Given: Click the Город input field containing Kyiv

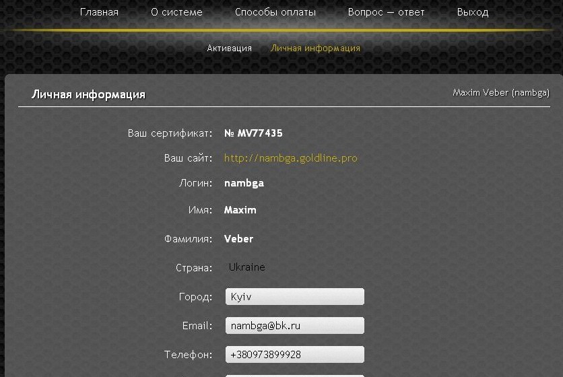Looking at the screenshot, I should [x=295, y=297].
